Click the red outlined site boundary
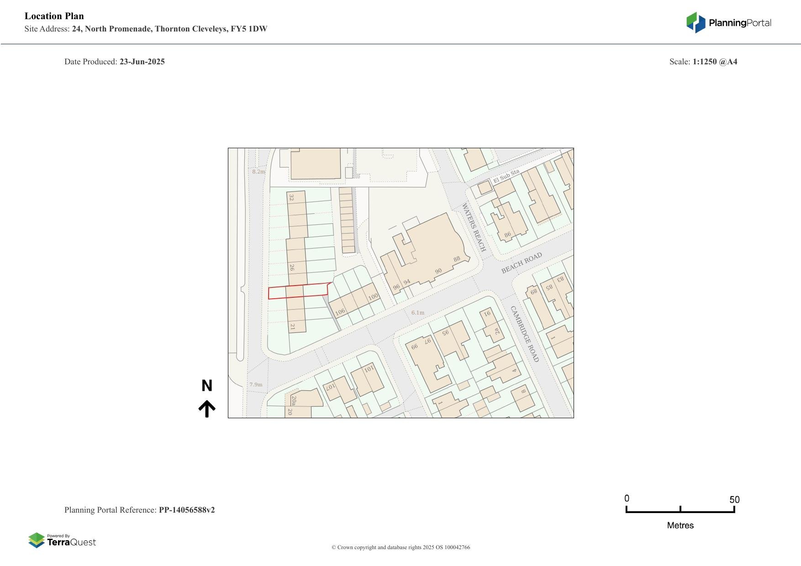The height and width of the screenshot is (566, 801). (298, 291)
